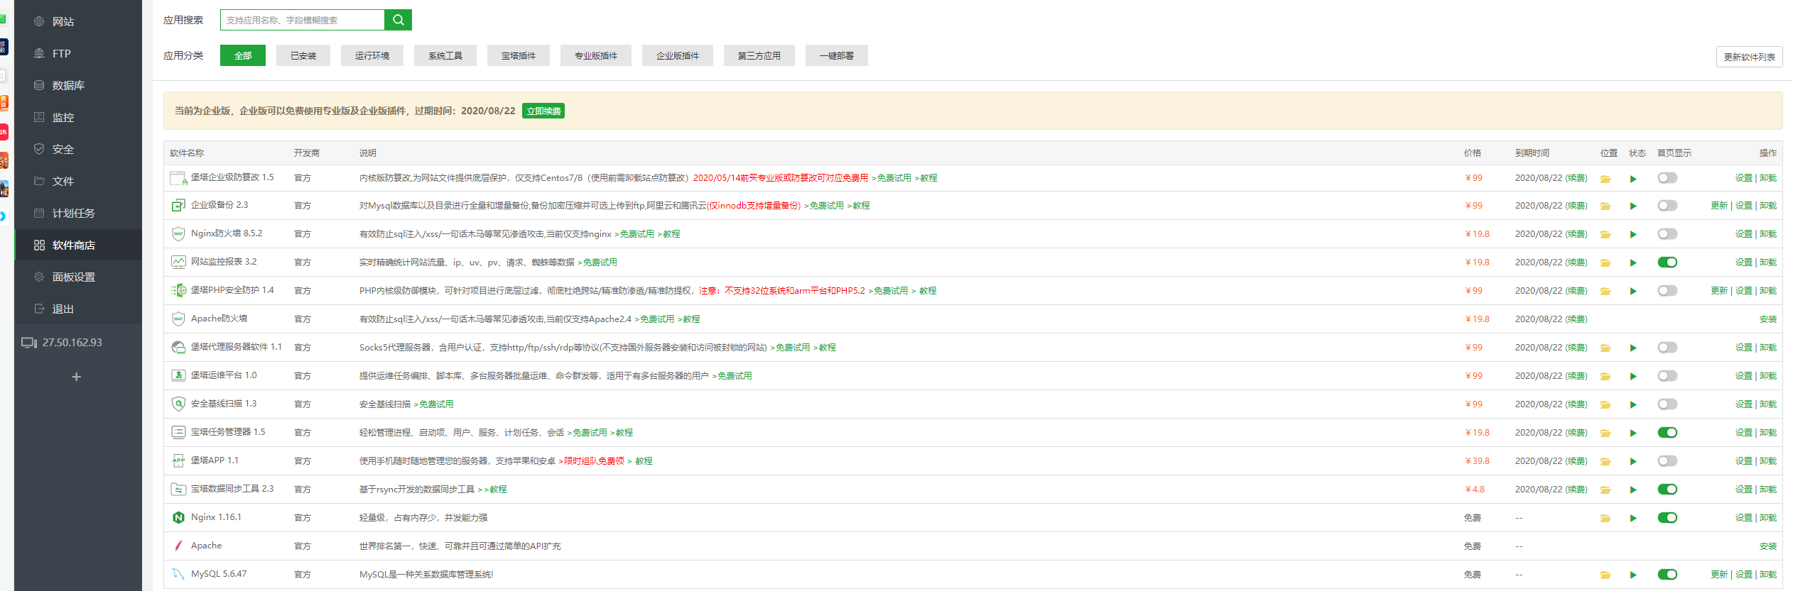Click the 堡塔APP app icon
This screenshot has width=1793, height=591.
pos(178,460)
